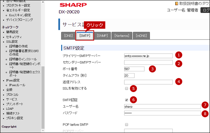The image size is (210, 133).
Task: Open the manual download help icon
Action: point(177,3)
